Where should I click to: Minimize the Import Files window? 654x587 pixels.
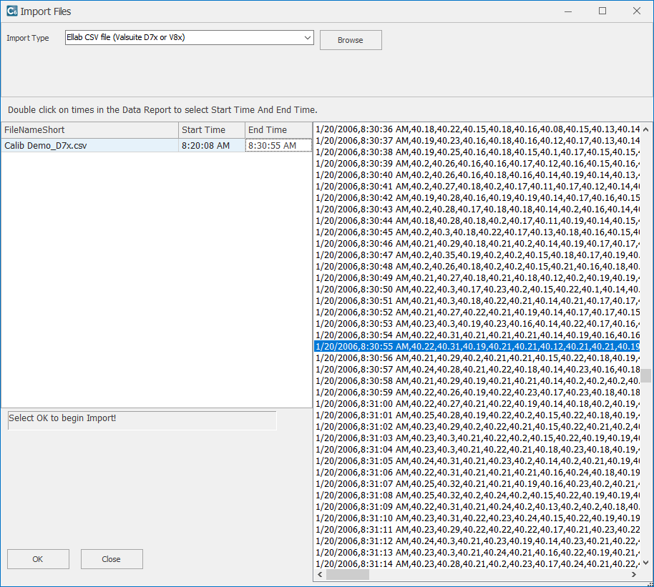click(x=569, y=11)
